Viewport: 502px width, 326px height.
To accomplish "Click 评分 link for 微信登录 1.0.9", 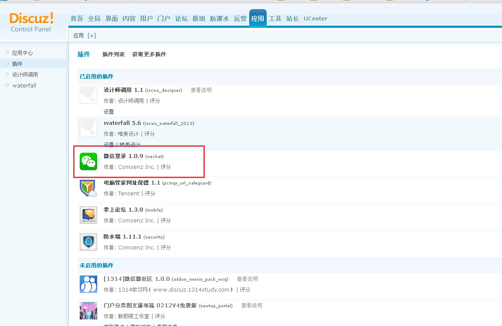I will [x=166, y=167].
